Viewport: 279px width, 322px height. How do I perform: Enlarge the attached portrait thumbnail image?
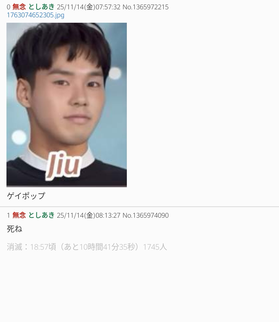(67, 105)
